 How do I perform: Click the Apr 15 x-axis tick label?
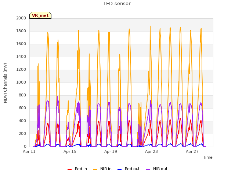click(70, 151)
